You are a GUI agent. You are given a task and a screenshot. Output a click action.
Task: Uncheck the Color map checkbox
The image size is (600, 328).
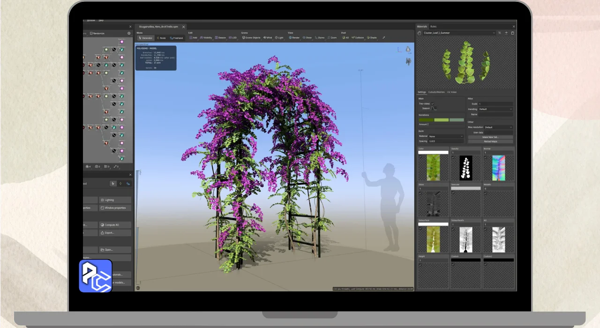click(420, 157)
